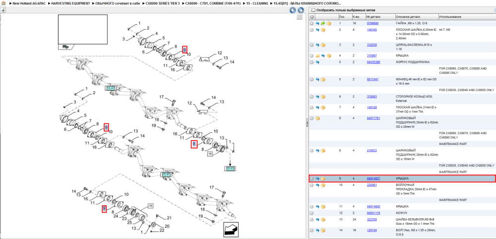The image size is (496, 239).
Task: Open part number link 84041119
Action: (x=373, y=213)
